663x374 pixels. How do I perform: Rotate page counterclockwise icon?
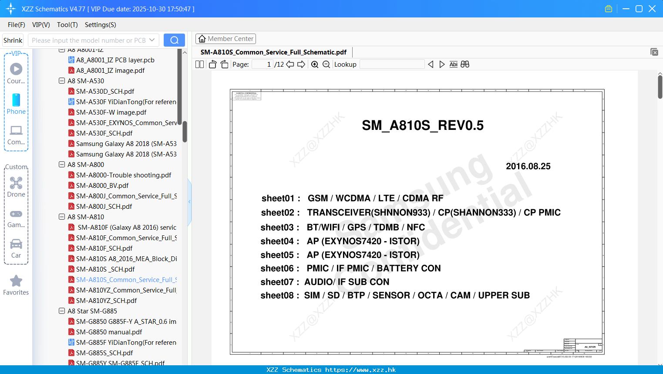(212, 65)
